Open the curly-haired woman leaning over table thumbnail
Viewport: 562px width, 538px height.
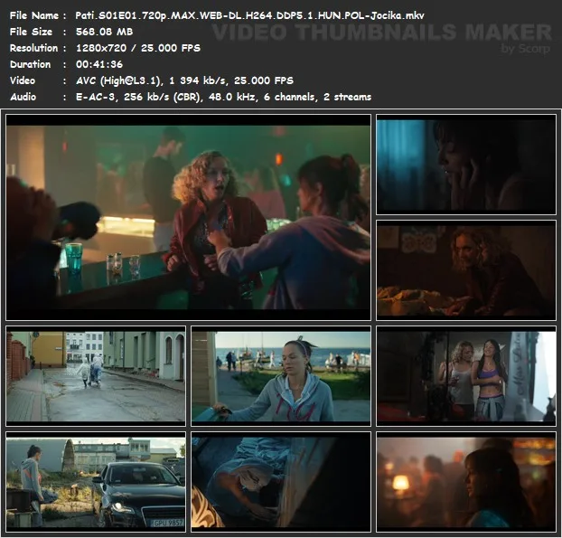466,270
